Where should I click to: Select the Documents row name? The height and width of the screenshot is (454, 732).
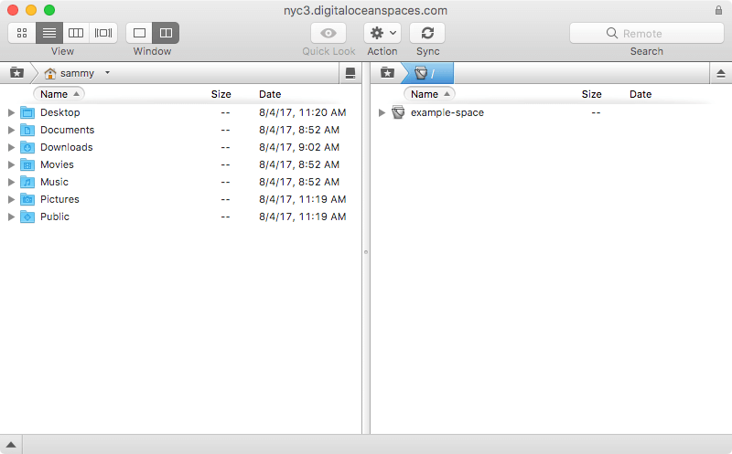click(x=67, y=130)
